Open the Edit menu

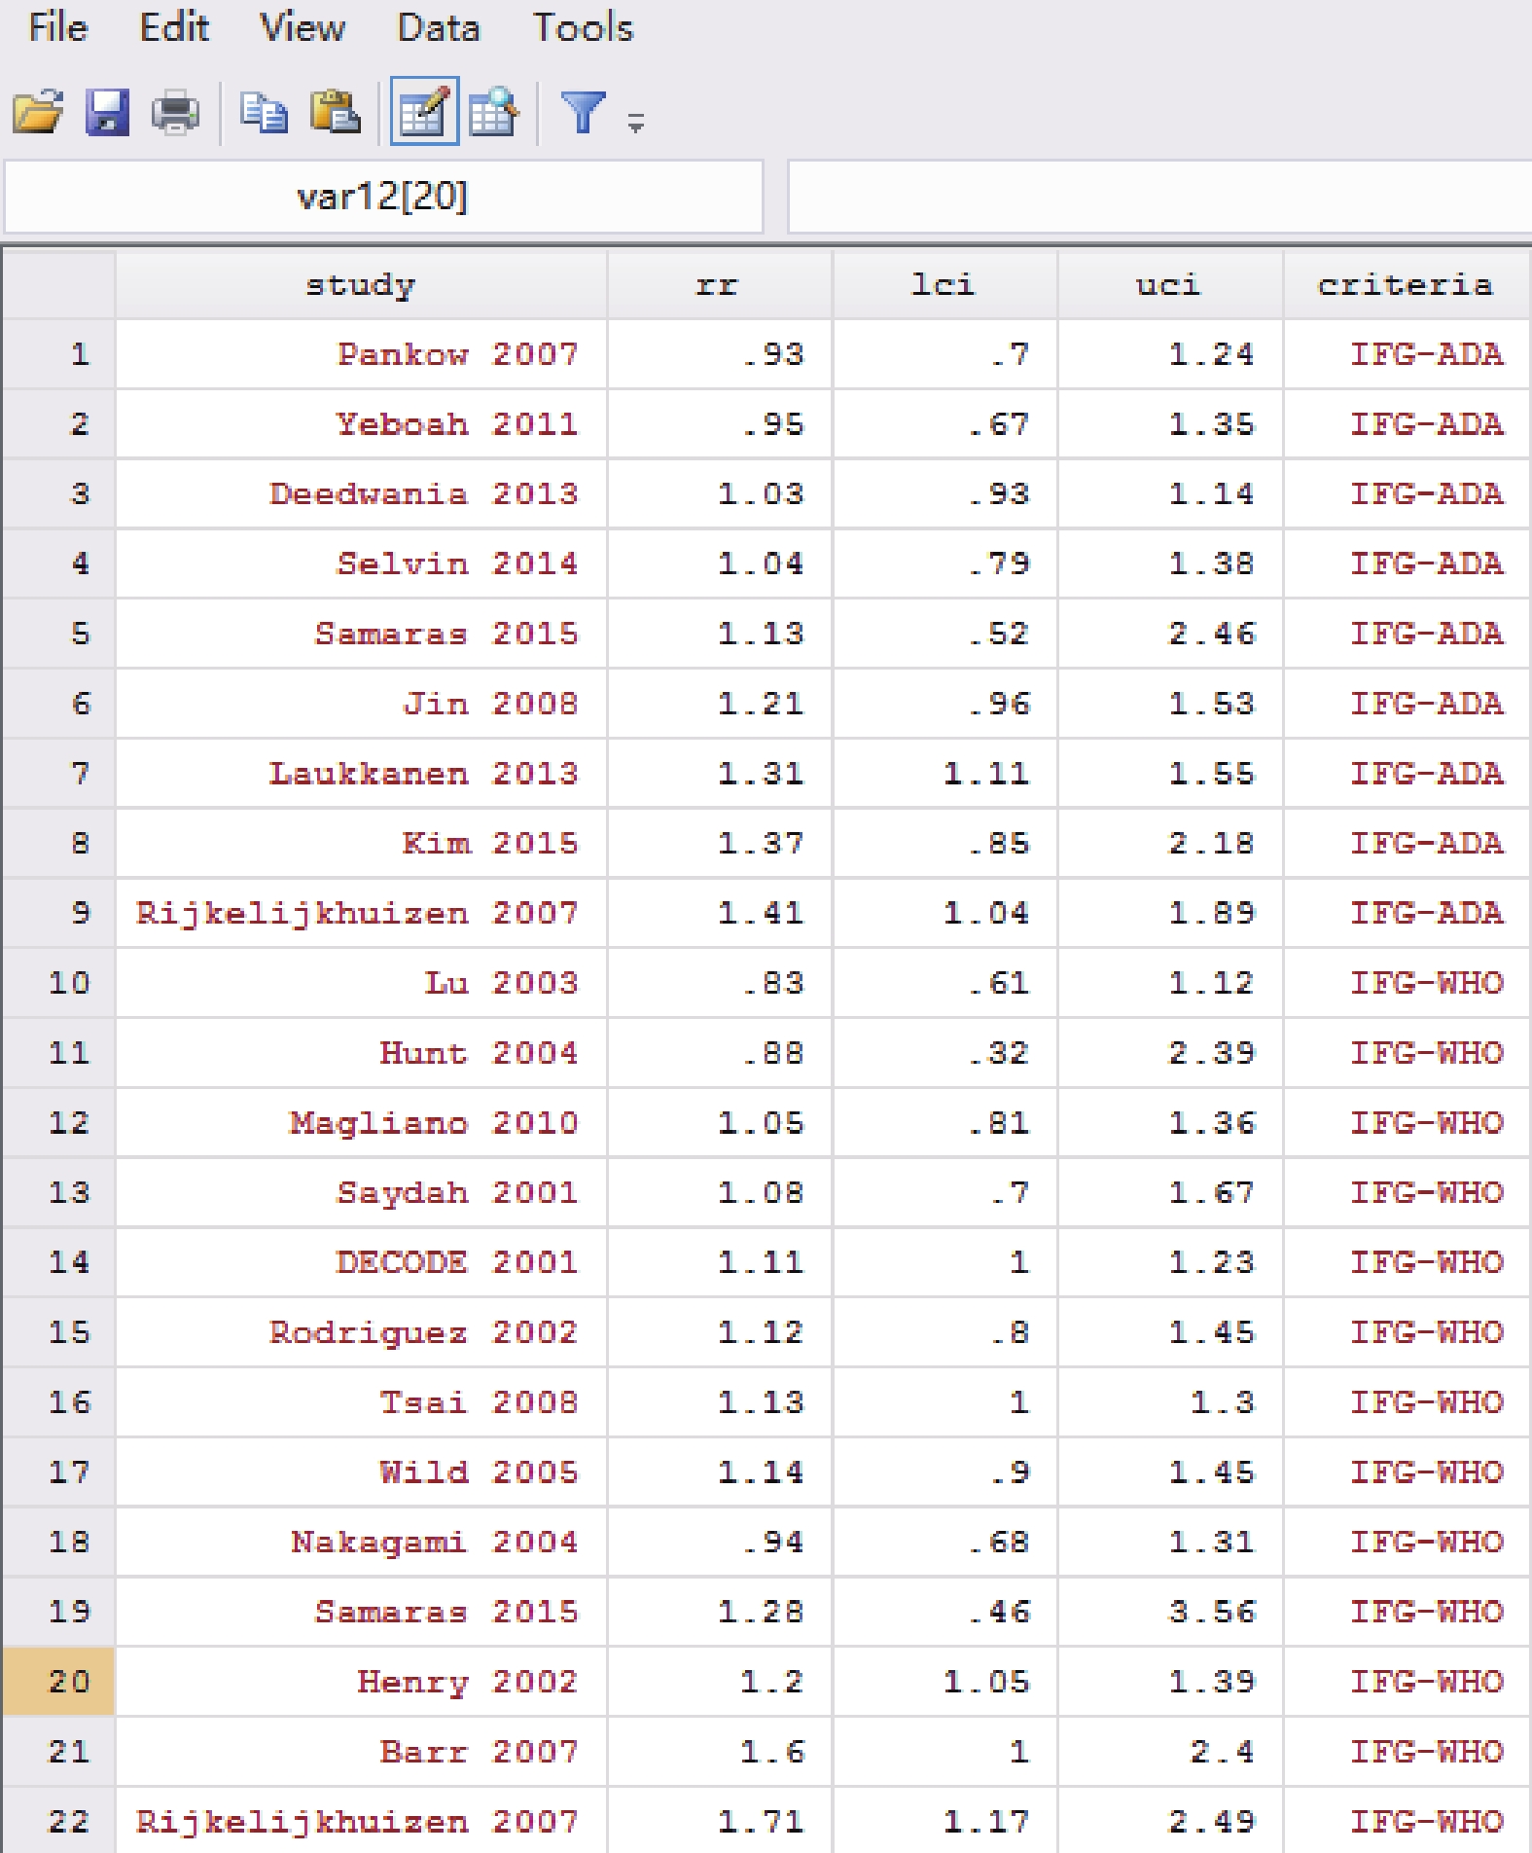coord(174,27)
